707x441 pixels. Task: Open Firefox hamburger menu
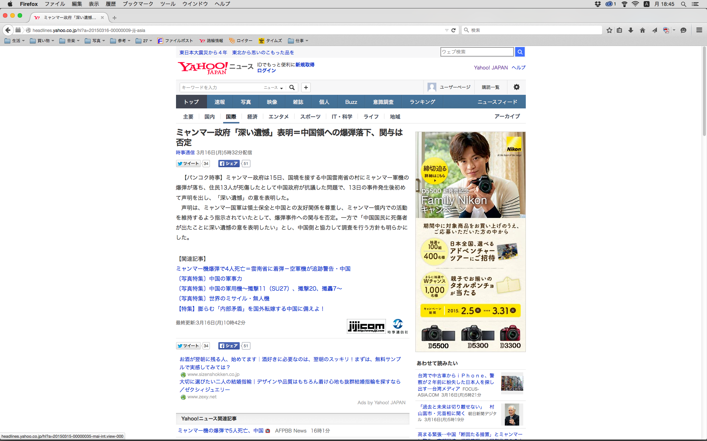click(x=699, y=30)
